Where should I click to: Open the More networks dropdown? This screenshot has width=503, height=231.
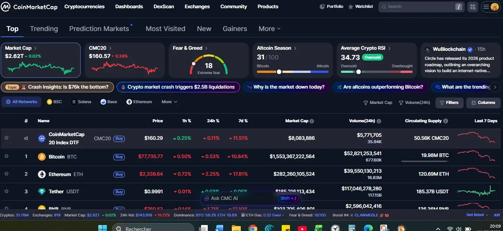coord(169,101)
